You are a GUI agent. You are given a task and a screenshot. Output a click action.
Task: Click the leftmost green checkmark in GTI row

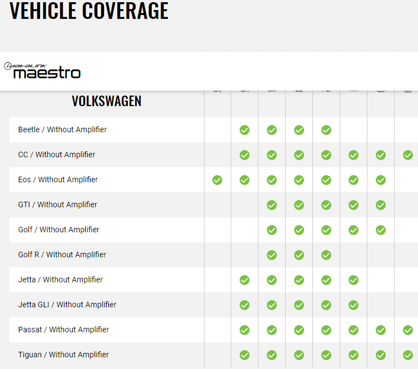point(272,205)
